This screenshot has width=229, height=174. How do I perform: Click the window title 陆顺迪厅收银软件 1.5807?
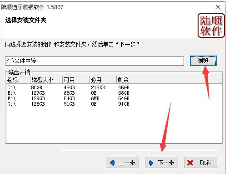[32, 7]
